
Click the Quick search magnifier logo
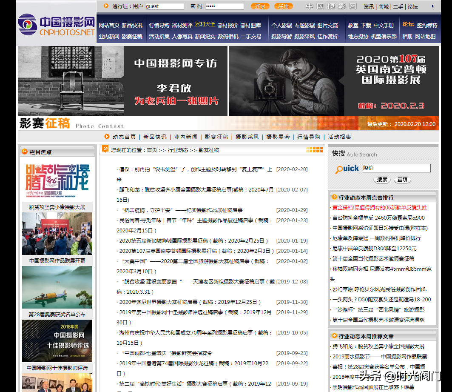coord(347,169)
